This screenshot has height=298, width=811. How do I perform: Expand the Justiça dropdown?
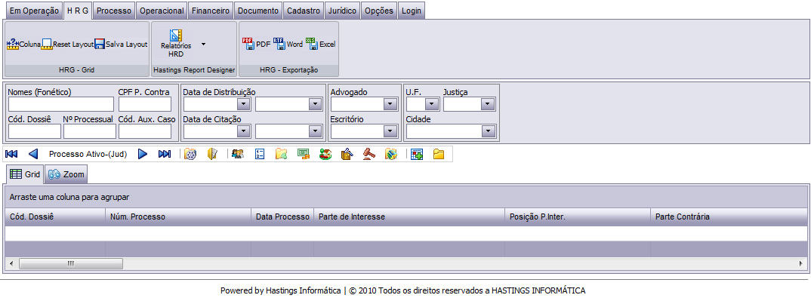(487, 104)
